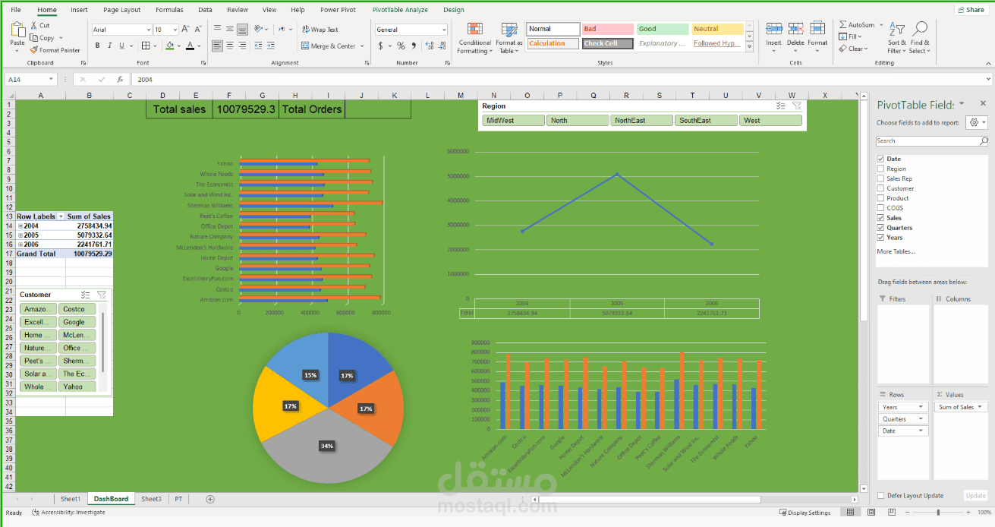This screenshot has width=995, height=527.
Task: Click increase font size icon
Action: (x=184, y=30)
